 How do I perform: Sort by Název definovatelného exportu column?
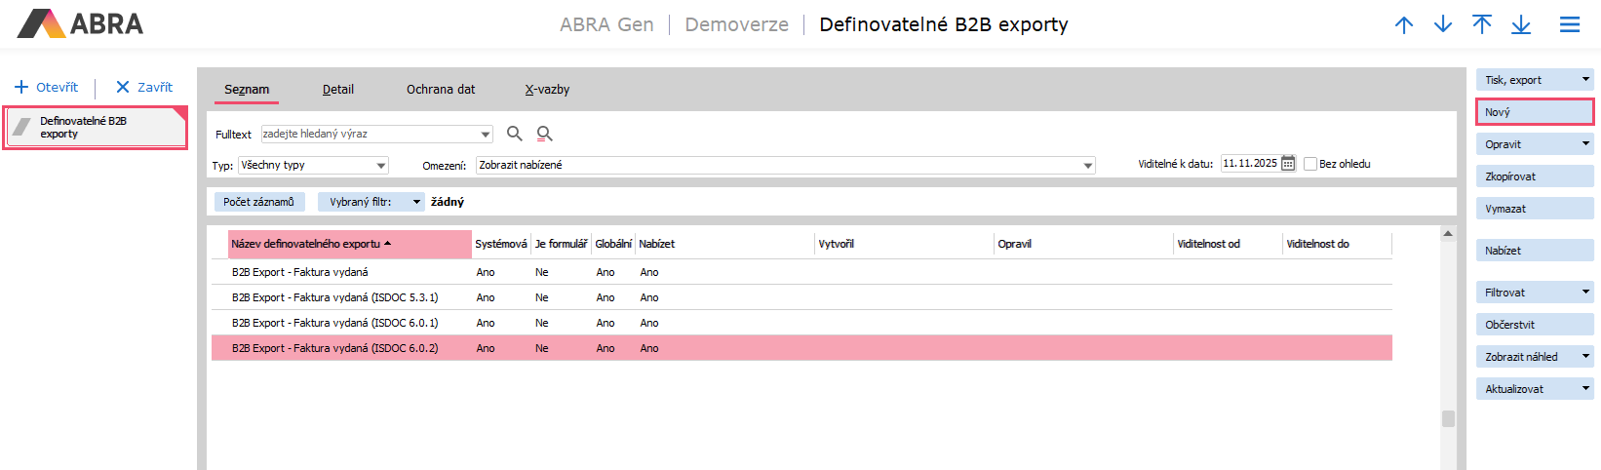(350, 244)
